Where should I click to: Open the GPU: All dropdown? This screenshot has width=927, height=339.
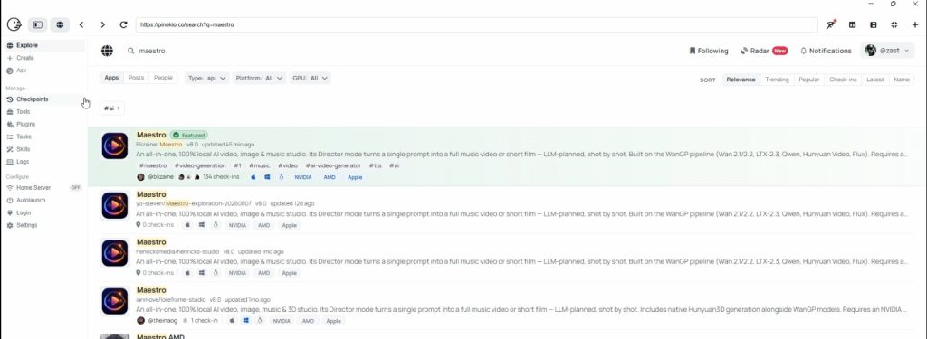pos(310,78)
